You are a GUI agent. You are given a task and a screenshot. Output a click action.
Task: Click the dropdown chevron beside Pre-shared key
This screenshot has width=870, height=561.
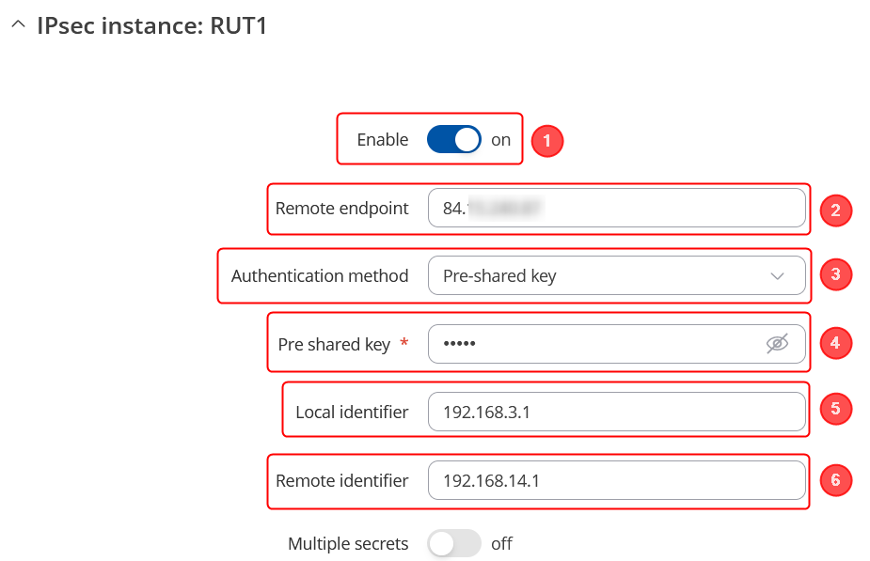777,276
